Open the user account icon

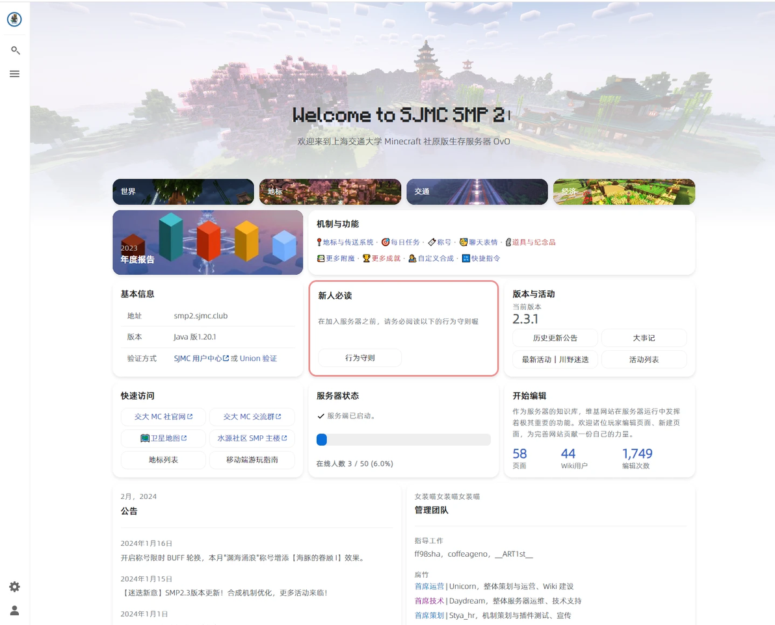pos(15,610)
